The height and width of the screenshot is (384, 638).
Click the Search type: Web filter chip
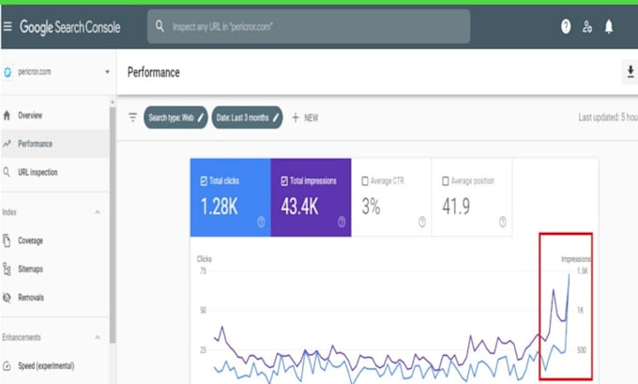point(175,117)
